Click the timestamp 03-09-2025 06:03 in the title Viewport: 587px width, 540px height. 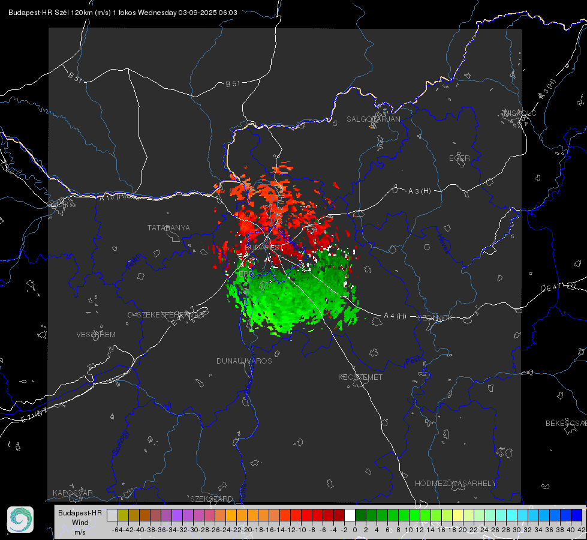[x=208, y=13]
